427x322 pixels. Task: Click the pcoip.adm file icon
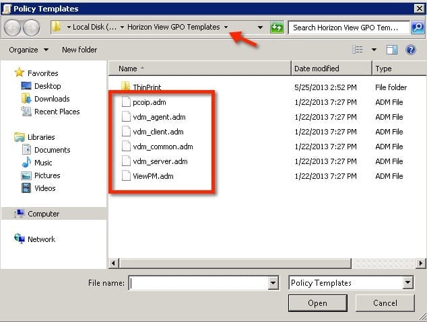click(x=126, y=102)
